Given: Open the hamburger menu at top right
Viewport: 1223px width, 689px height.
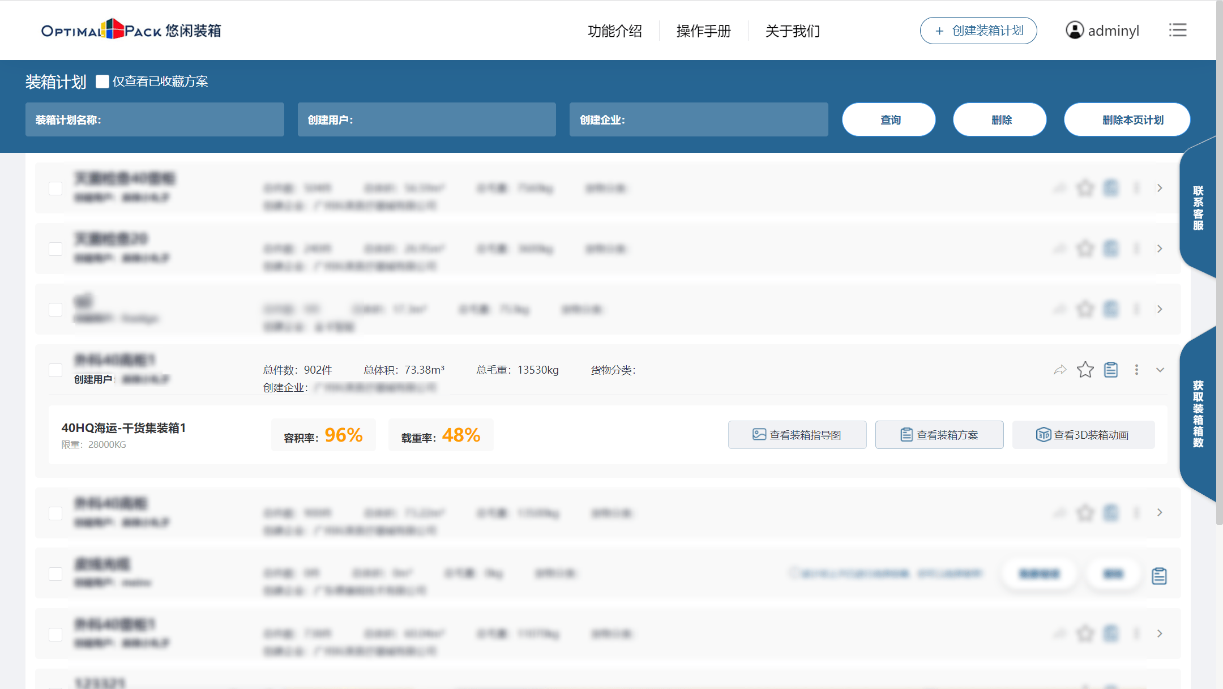Looking at the screenshot, I should coord(1178,30).
